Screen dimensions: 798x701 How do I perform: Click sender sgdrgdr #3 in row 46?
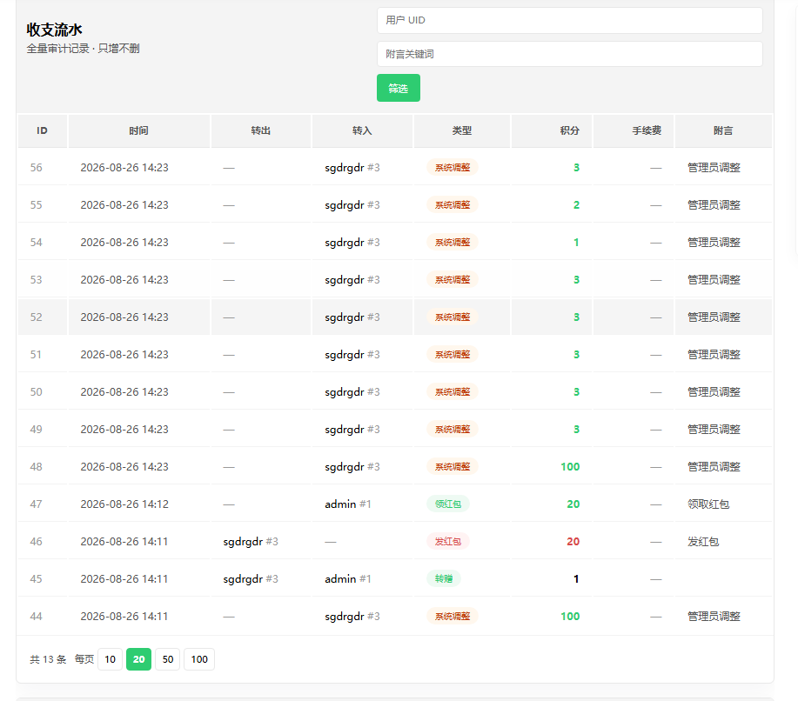251,541
